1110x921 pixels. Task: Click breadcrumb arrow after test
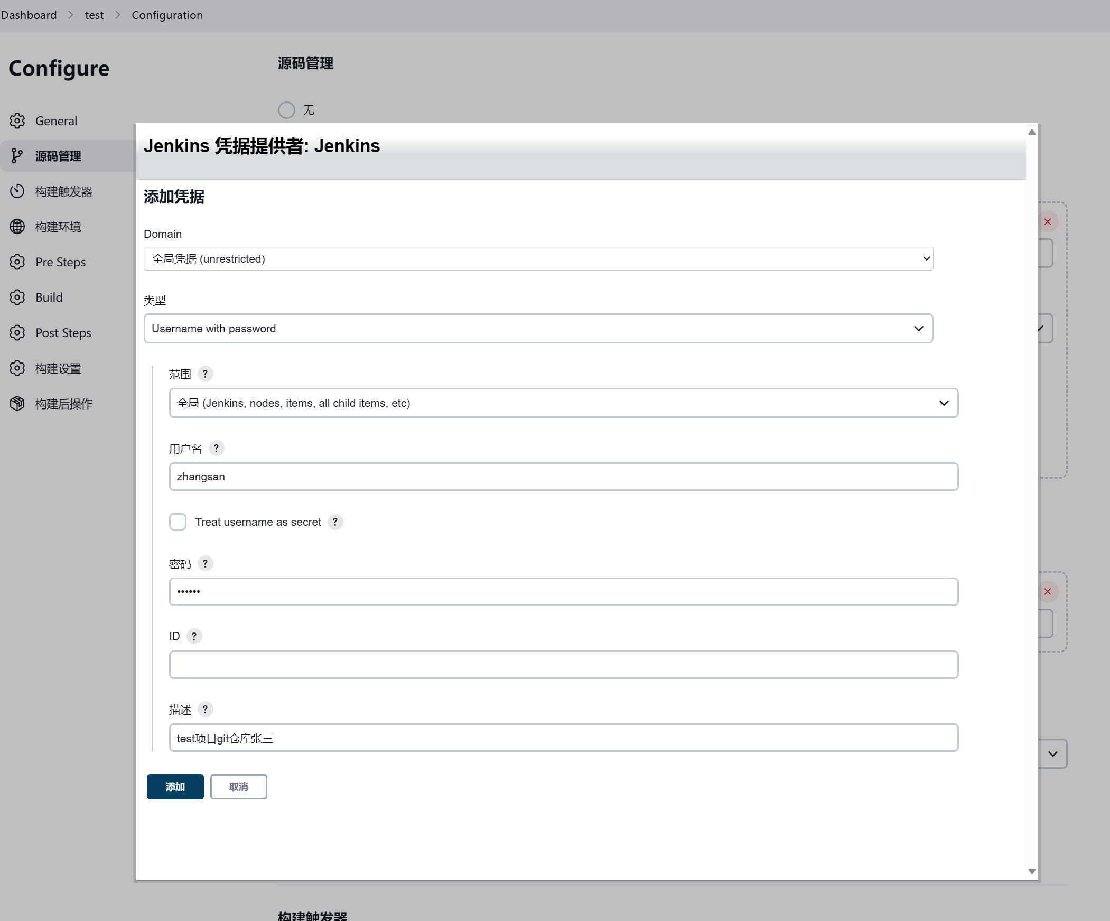(x=118, y=15)
